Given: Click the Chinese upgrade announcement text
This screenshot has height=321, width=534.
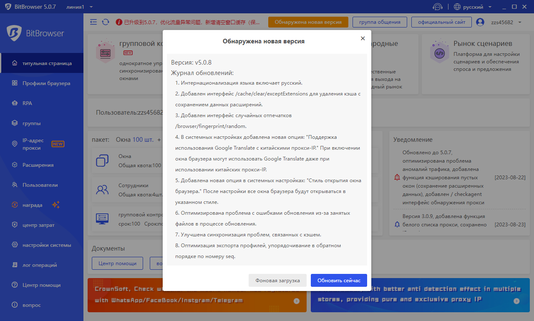Looking at the screenshot, I should click(191, 22).
